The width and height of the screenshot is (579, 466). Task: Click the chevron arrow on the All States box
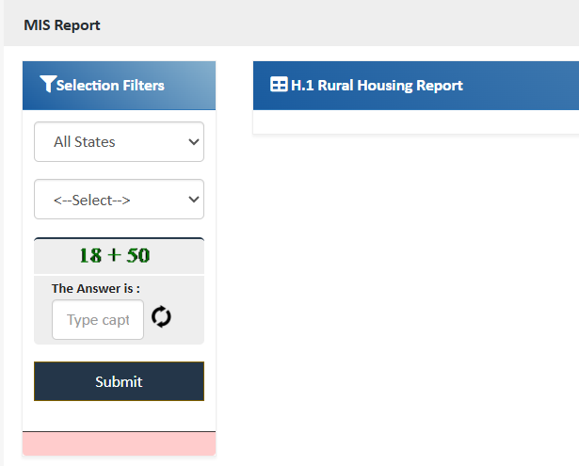click(x=194, y=142)
